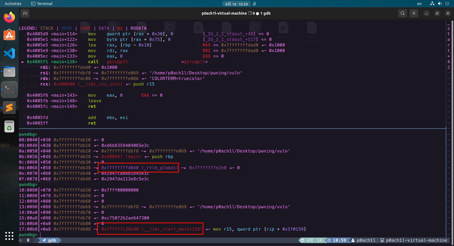Click the 'leave' instruction at 0x4005fb
Viewport: 454px width, 246px height.
(95, 101)
